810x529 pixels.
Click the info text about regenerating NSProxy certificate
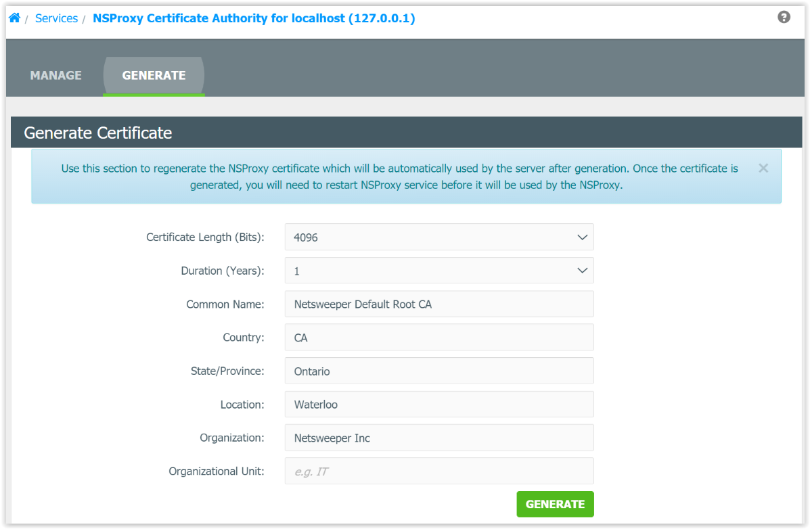click(399, 177)
